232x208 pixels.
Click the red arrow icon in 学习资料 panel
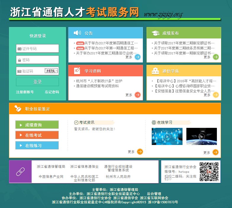(137, 95)
